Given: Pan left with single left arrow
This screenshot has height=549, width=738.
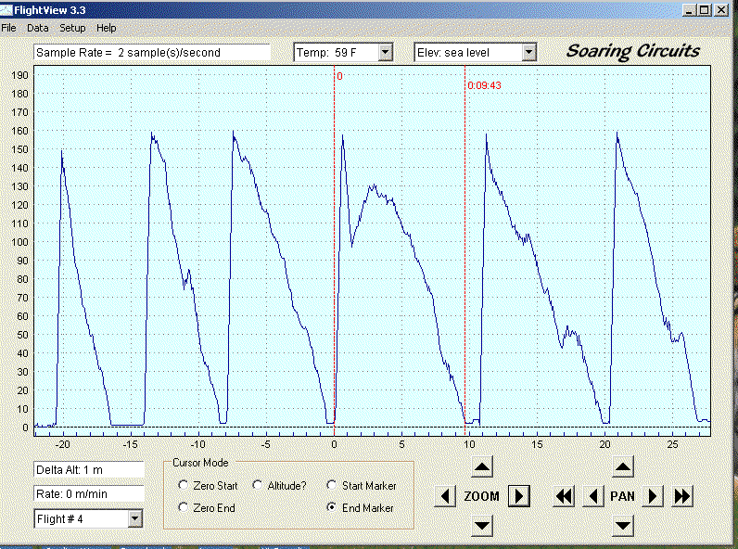Looking at the screenshot, I should click(593, 496).
